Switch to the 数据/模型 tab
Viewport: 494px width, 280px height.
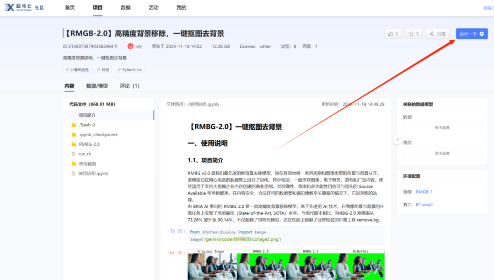pyautogui.click(x=97, y=86)
